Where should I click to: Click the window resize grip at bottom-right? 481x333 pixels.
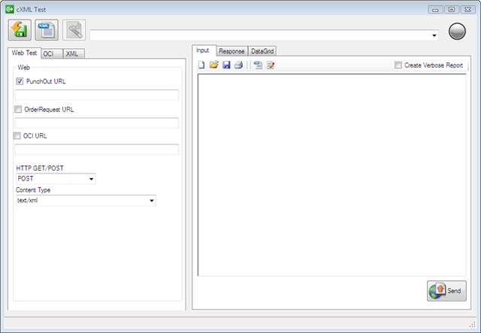click(472, 324)
